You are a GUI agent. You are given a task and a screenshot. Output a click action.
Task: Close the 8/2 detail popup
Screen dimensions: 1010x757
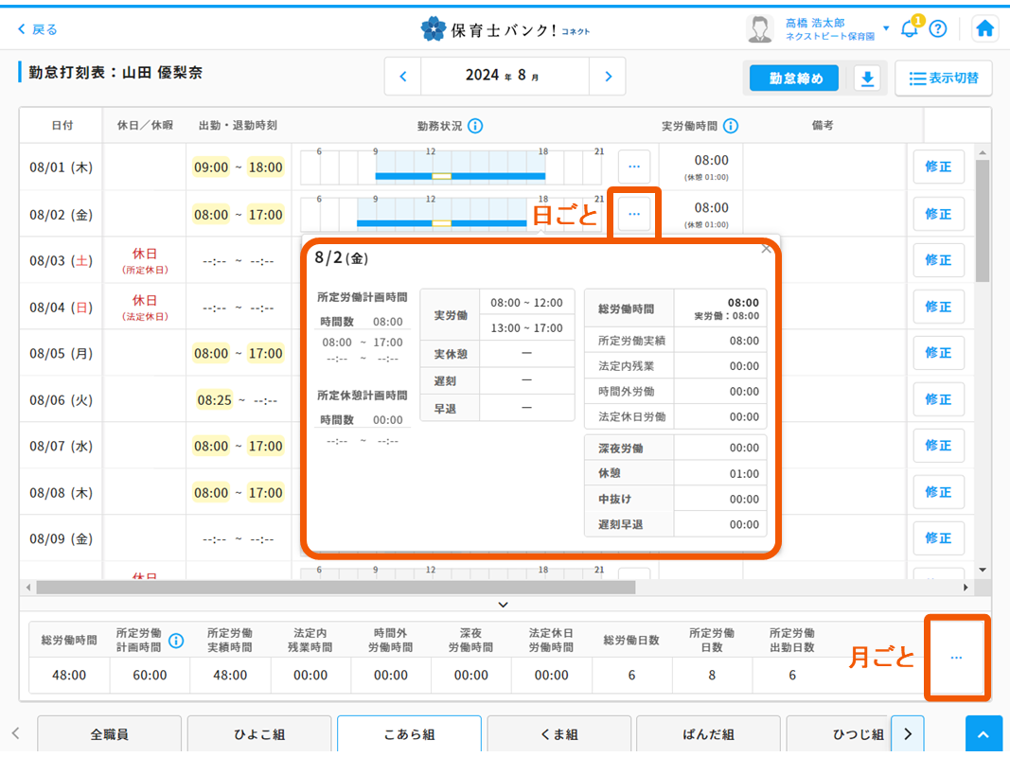pyautogui.click(x=767, y=247)
